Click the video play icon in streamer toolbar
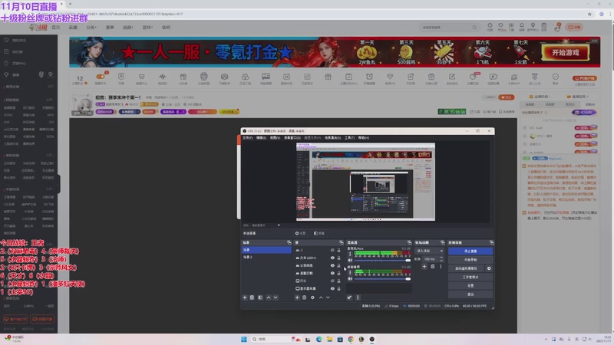Image resolution: width=614 pixels, height=345 pixels. [x=494, y=77]
